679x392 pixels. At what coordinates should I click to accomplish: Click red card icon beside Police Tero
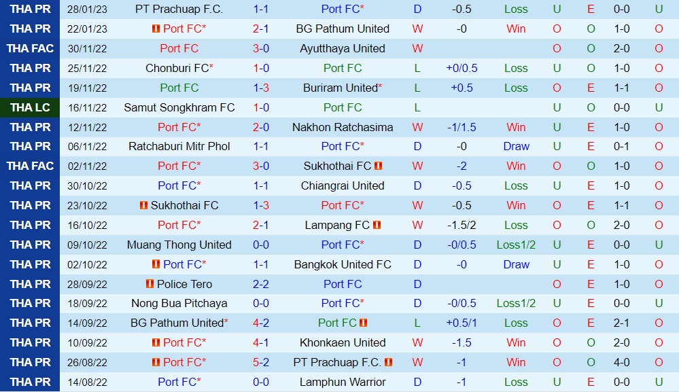tap(150, 284)
